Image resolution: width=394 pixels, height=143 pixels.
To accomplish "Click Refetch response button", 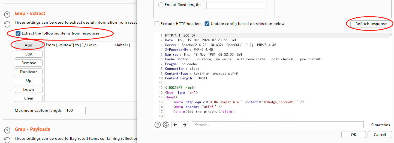I will coord(371,24).
